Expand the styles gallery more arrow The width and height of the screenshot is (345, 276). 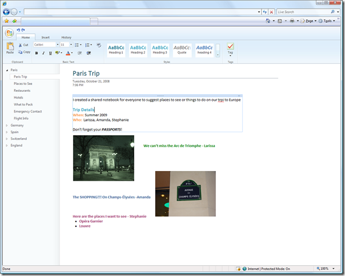[218, 55]
